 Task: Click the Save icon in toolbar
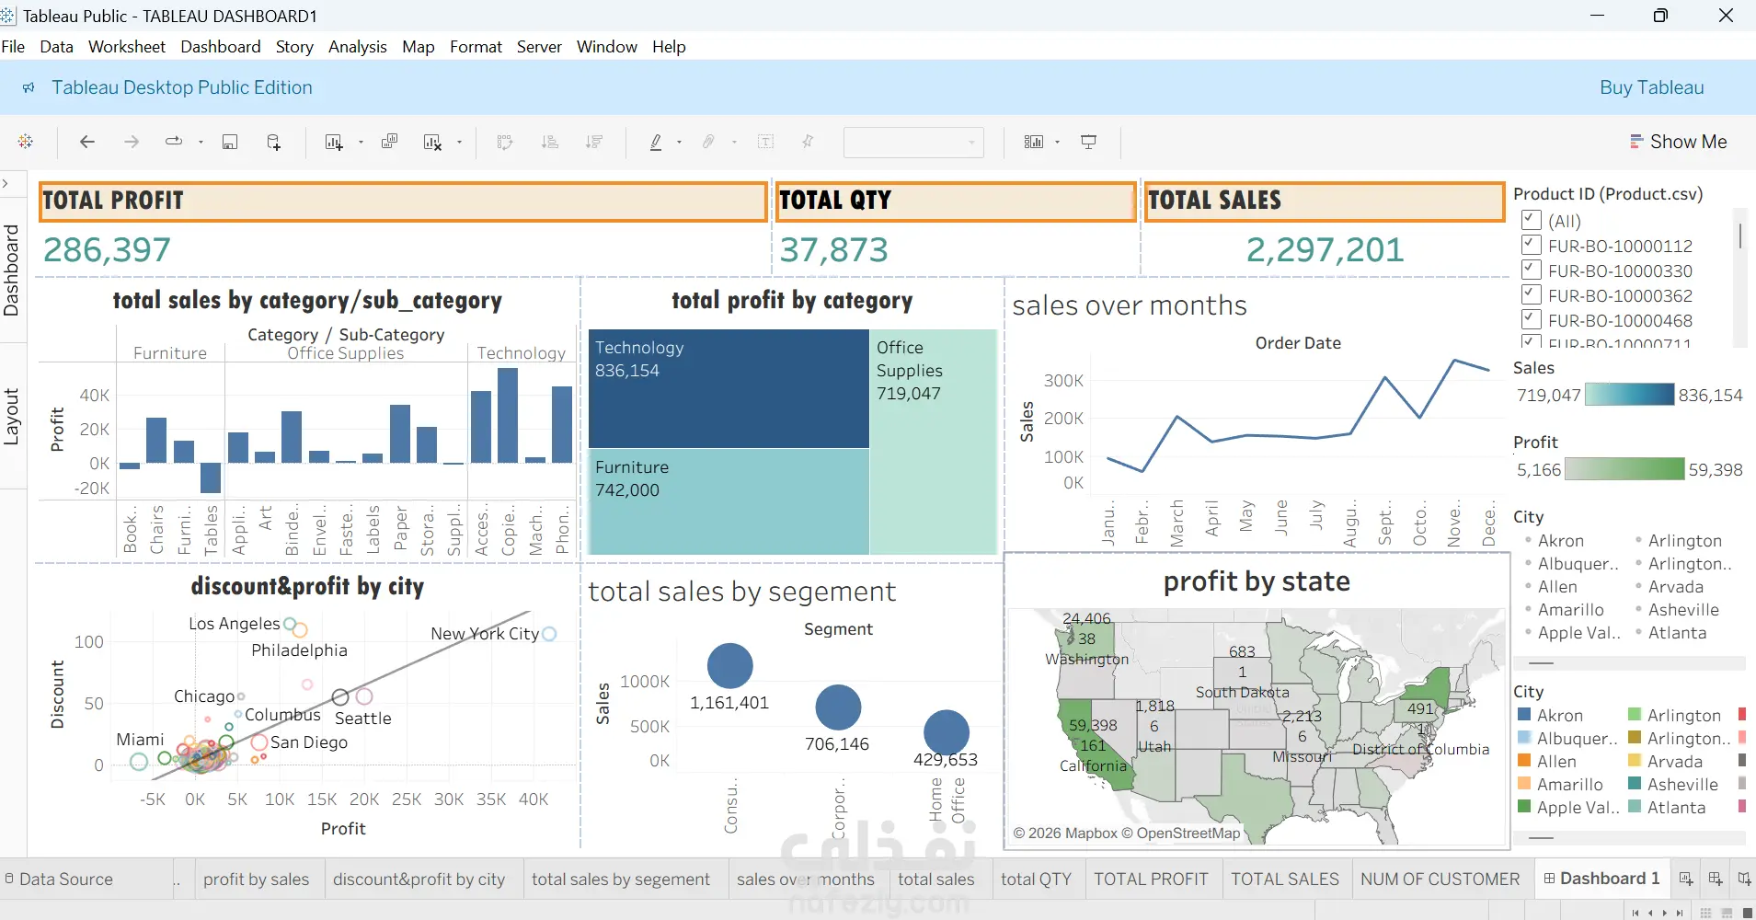point(230,142)
